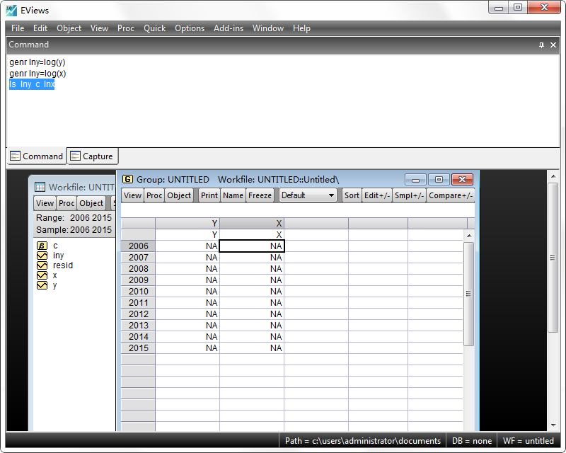566x453 pixels.
Task: Toggle the Command window pin
Action: pos(543,45)
